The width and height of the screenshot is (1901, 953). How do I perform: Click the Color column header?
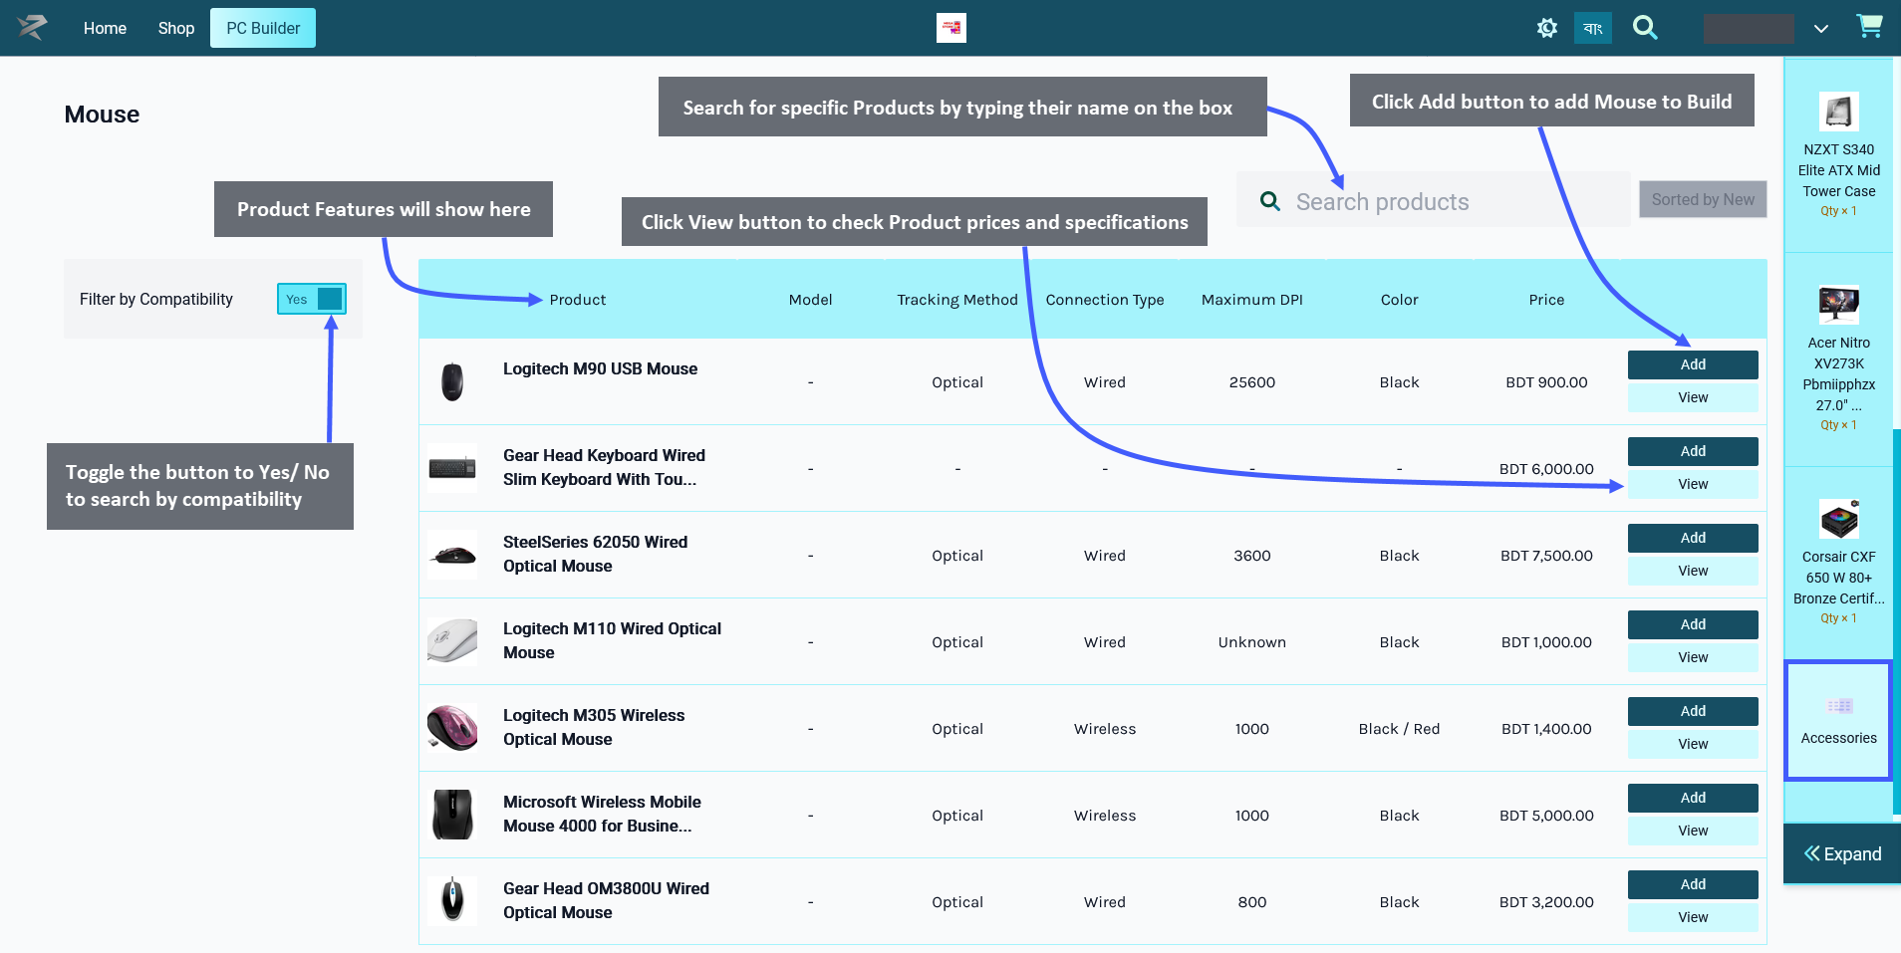(x=1399, y=300)
